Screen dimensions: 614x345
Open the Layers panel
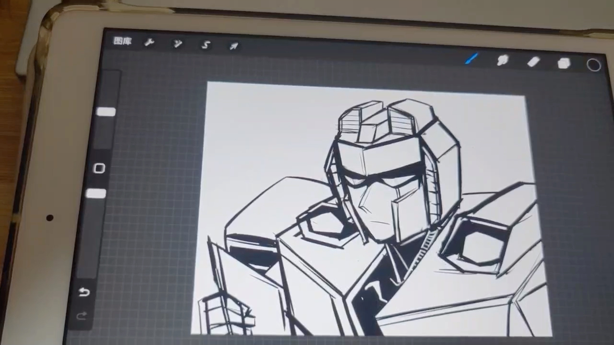pos(564,63)
